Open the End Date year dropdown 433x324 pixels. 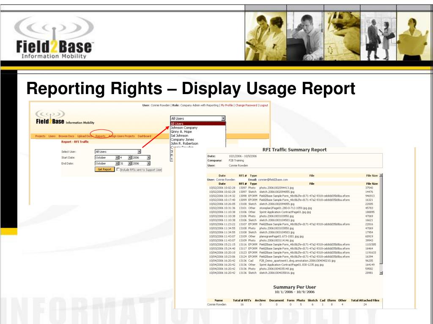click(x=141, y=163)
